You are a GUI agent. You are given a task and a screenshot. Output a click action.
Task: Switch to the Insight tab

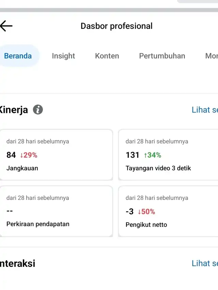pos(63,56)
